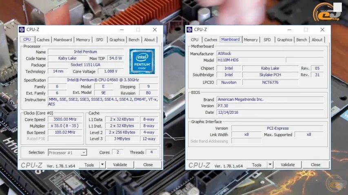348x195 pixels.
Task: Click the Bus Speed value 100.02 MHz
Action: pyautogui.click(x=65, y=132)
